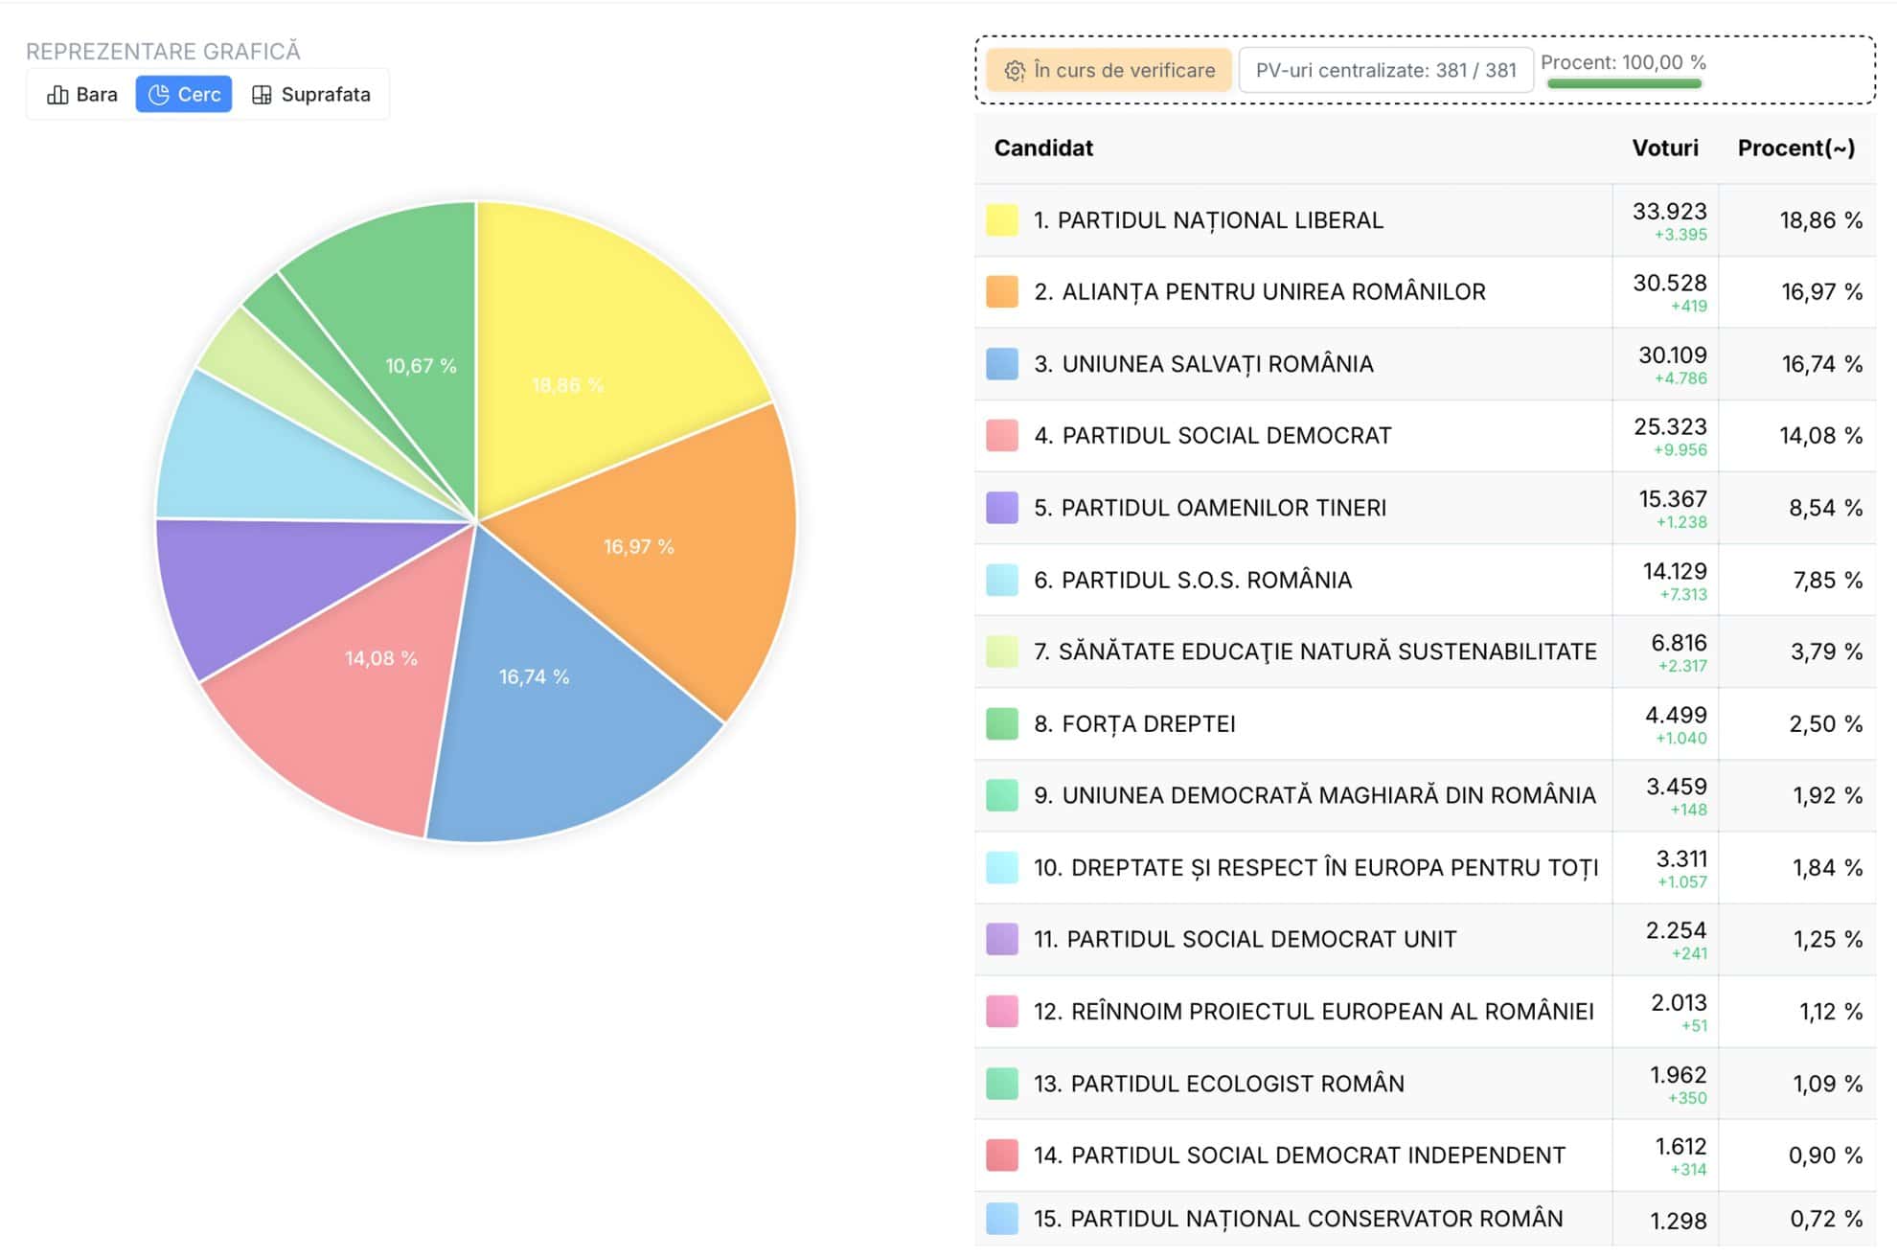Click the gear icon in verification badge
The width and height of the screenshot is (1897, 1258).
[1015, 71]
